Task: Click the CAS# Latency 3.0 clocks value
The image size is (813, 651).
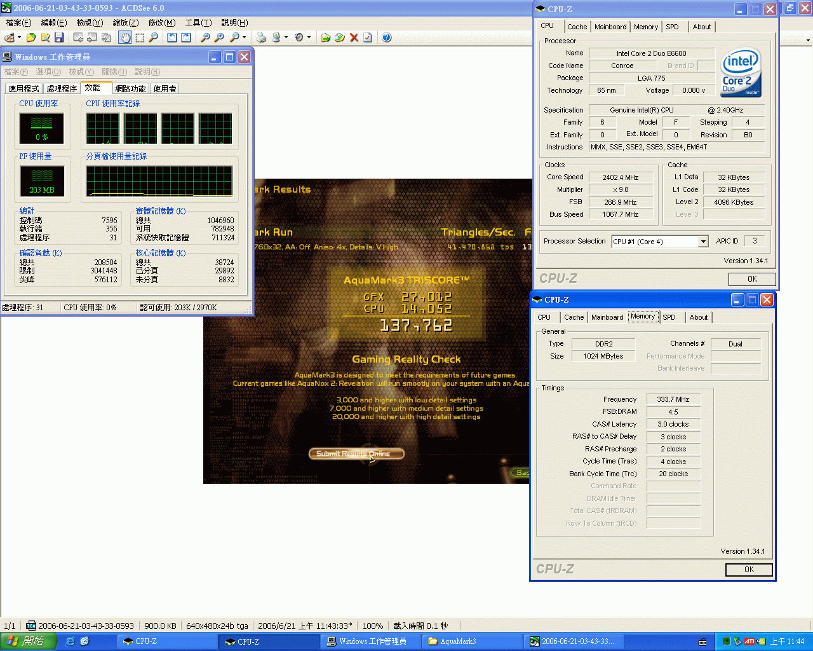Action: pos(673,424)
